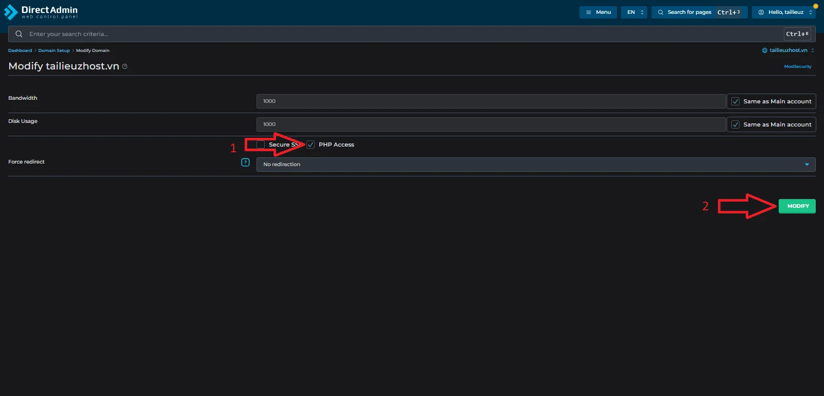Click the globe icon next to tailieuzhost.vn

click(x=765, y=50)
